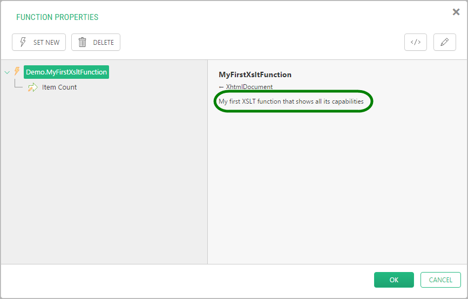Click the circled XSLT function description text

291,101
